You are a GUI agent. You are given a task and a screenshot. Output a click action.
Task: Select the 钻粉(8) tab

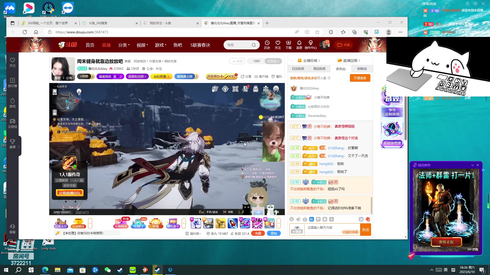point(362,69)
